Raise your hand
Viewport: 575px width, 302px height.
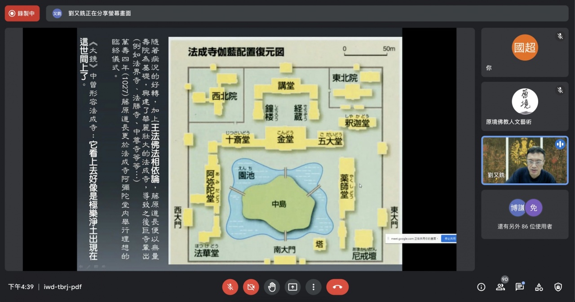272,287
